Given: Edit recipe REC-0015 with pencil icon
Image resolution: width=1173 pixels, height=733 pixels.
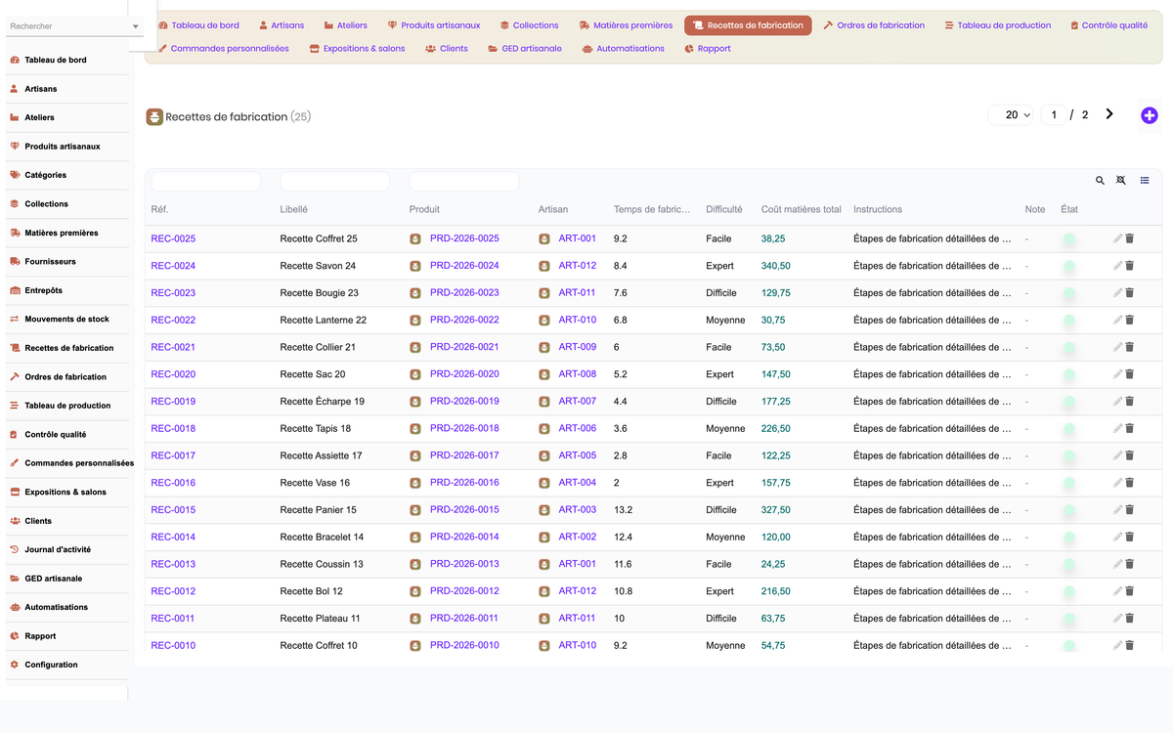Looking at the screenshot, I should coord(1117,510).
